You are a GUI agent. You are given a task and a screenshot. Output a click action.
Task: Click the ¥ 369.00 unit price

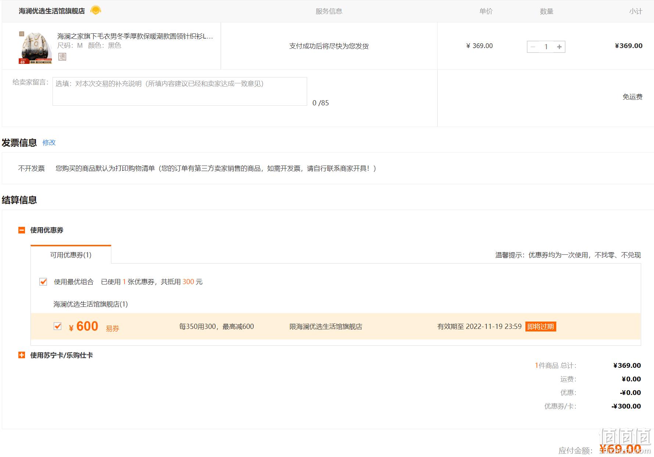[x=479, y=46]
